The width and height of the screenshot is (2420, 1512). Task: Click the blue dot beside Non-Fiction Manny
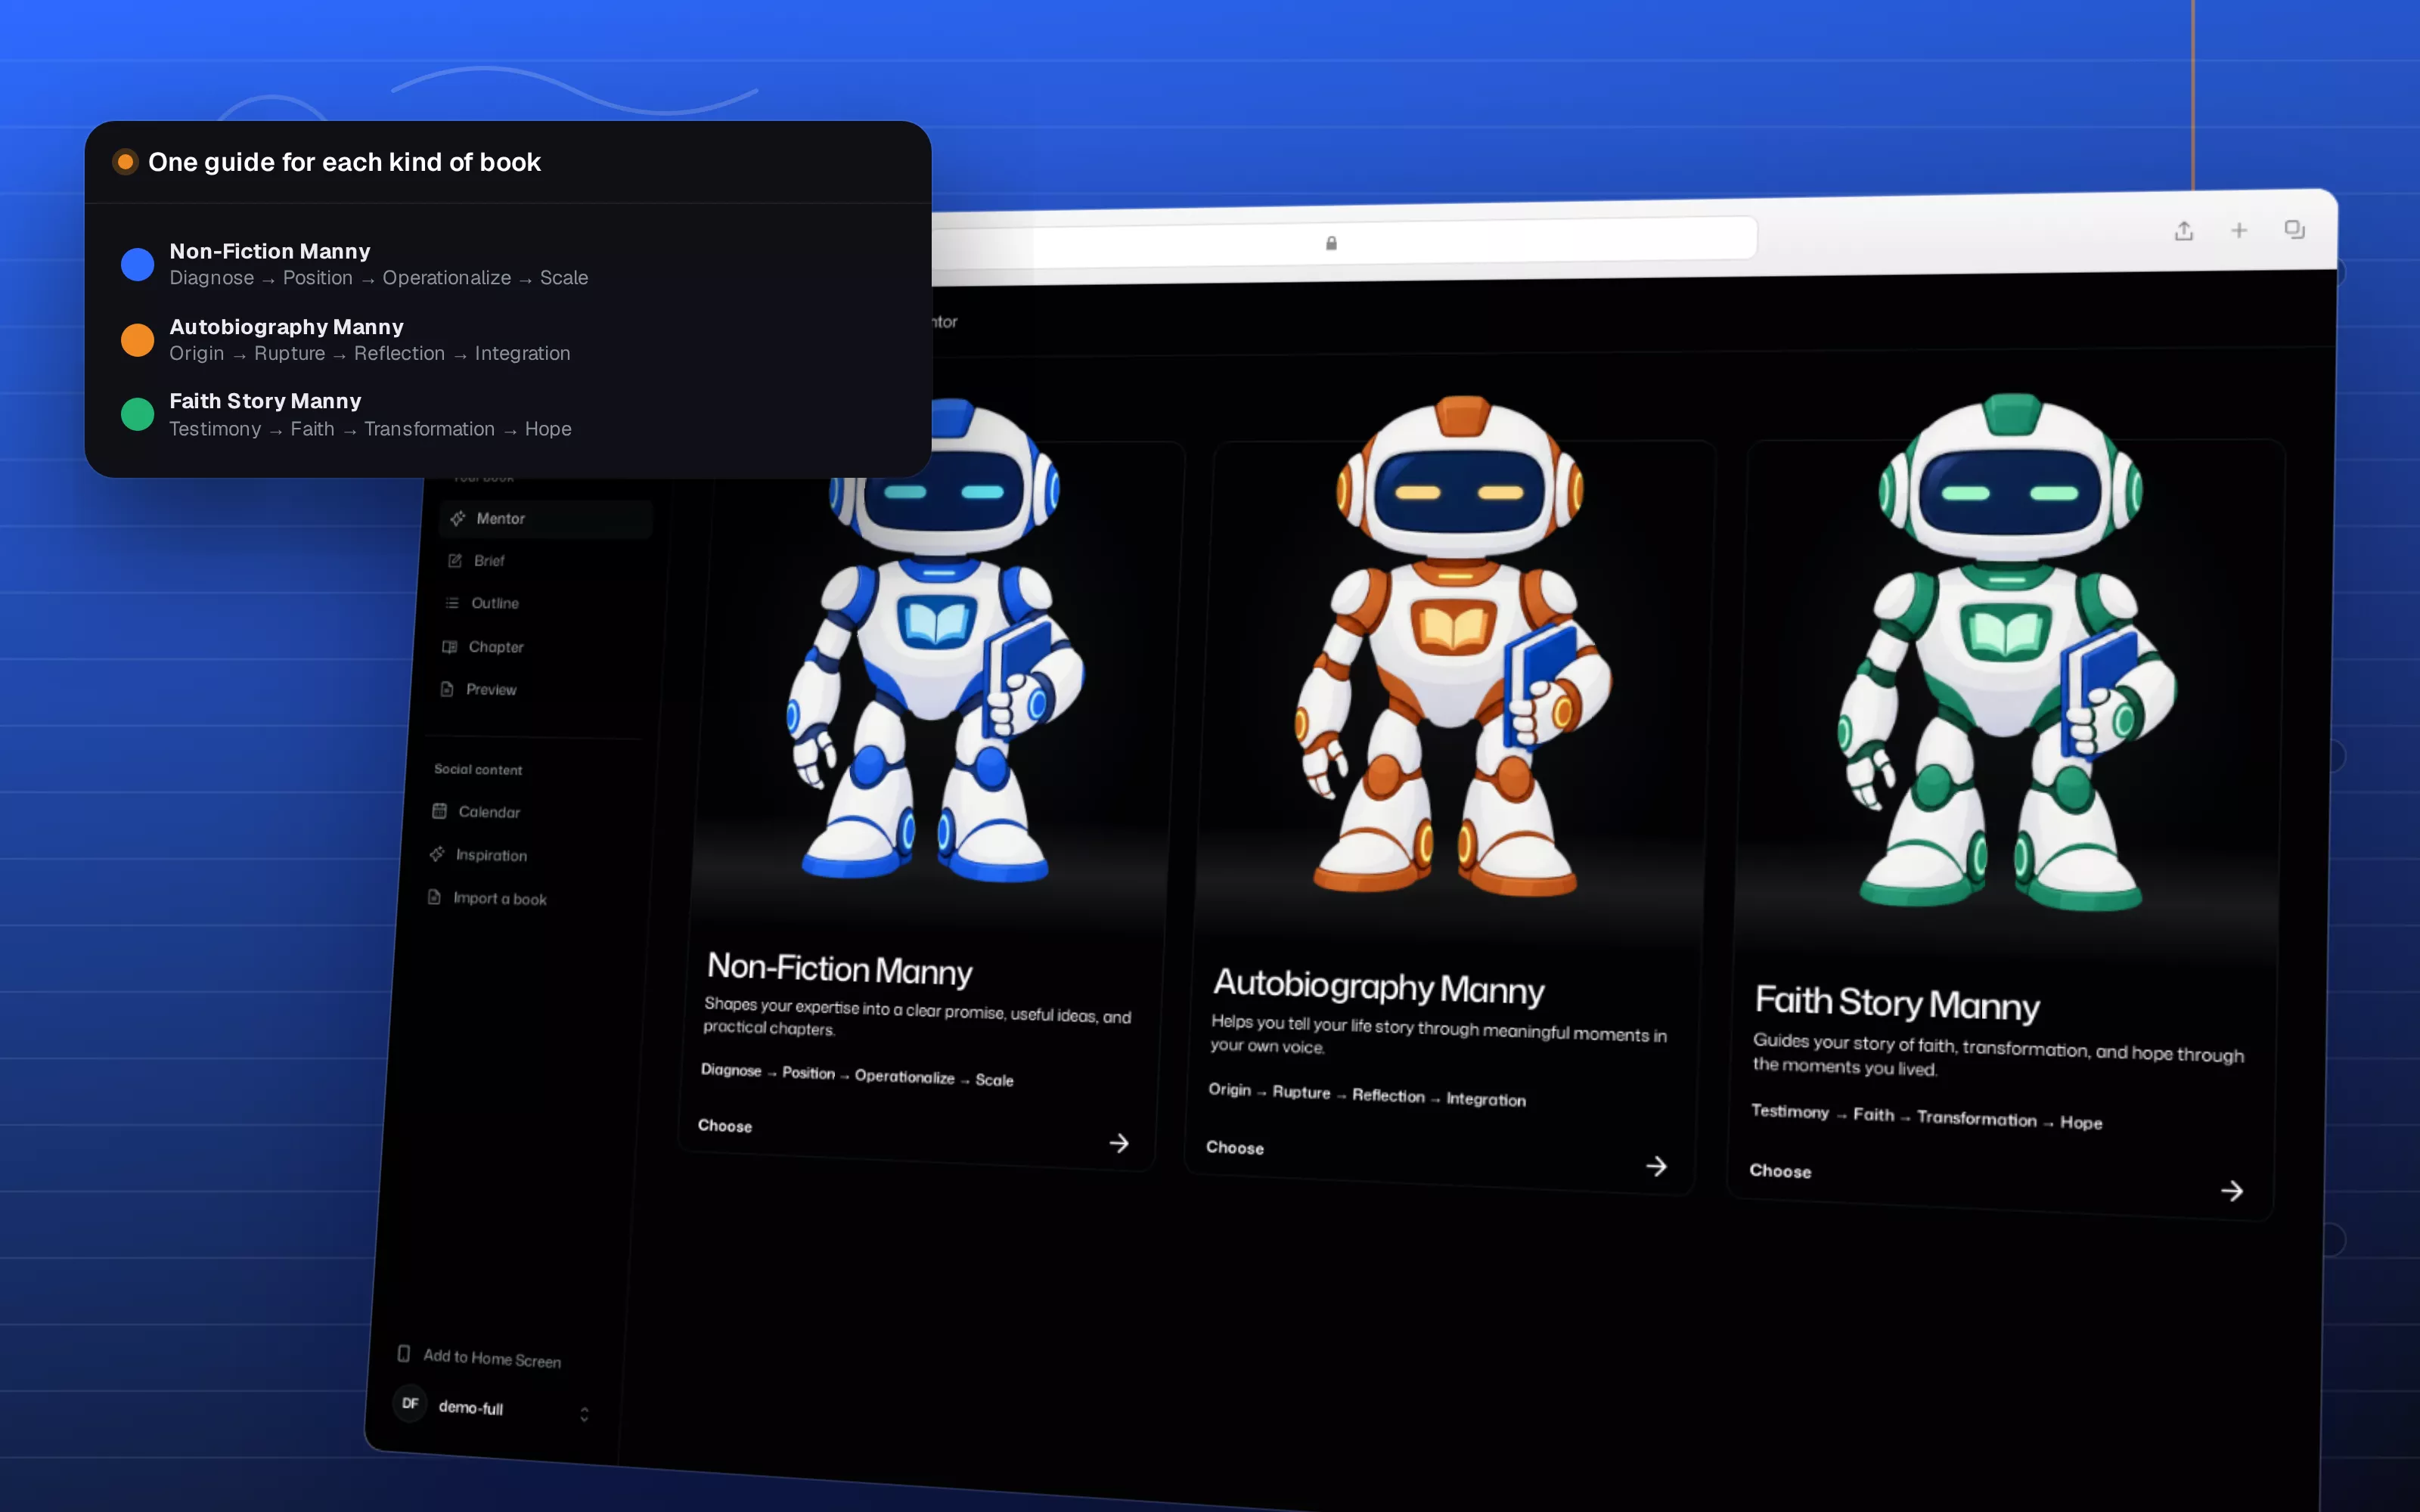coord(137,264)
